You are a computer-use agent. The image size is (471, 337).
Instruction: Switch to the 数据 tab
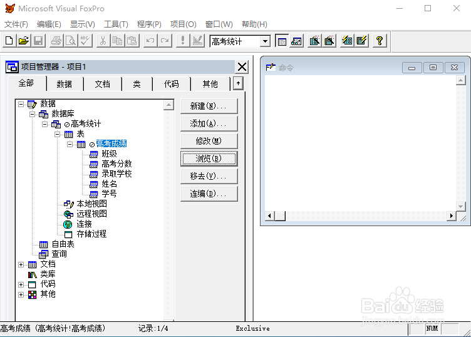[65, 84]
